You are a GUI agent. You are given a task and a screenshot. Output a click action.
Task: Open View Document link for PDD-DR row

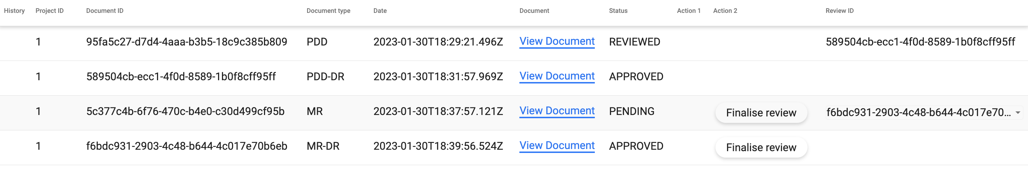tap(557, 76)
